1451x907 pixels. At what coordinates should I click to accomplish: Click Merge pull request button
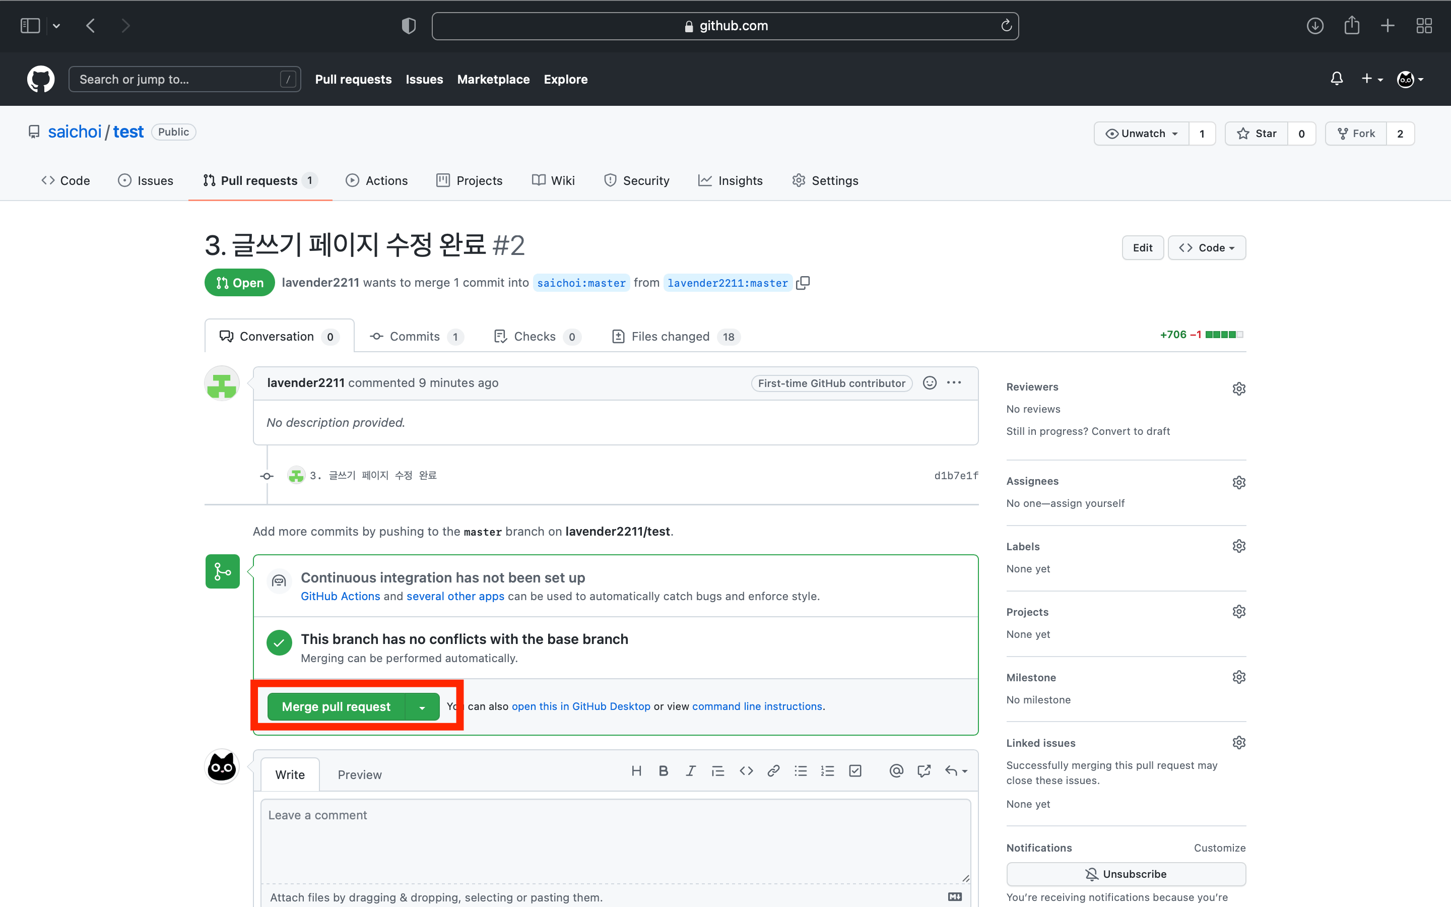pyautogui.click(x=337, y=706)
